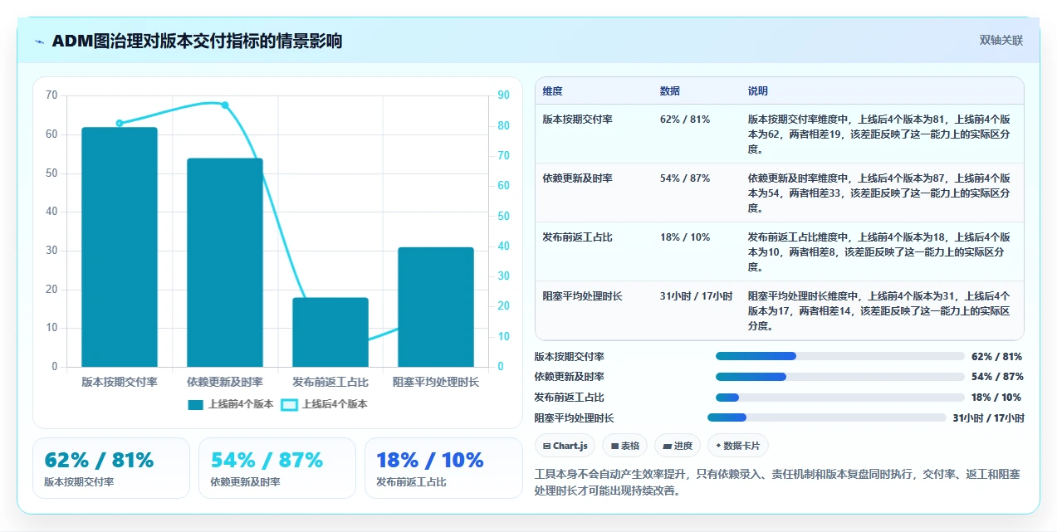Screen dimensions: 1057x532
Task: Click the line point above the 依赖更新及时率 bar
Action: click(x=225, y=105)
